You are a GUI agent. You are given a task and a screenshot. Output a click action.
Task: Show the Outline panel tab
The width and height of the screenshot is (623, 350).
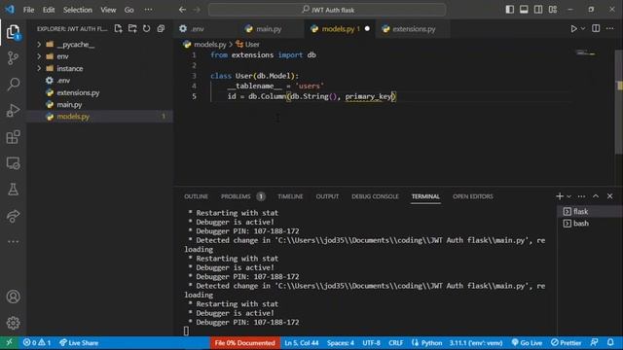(196, 196)
